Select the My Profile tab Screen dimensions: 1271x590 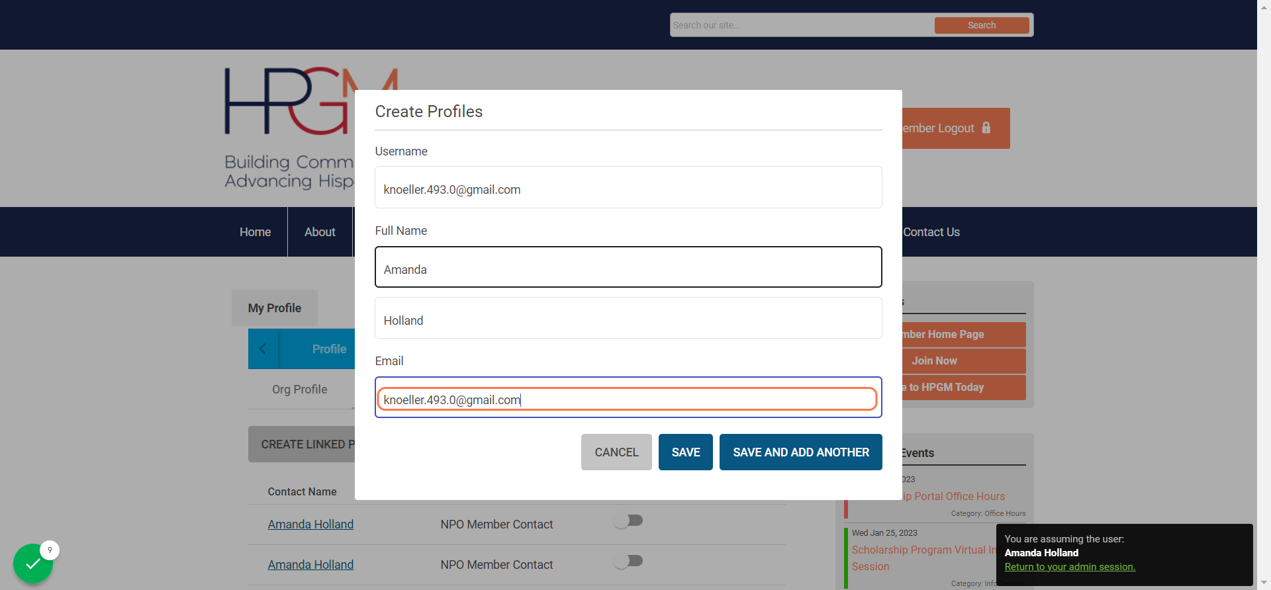click(x=275, y=308)
